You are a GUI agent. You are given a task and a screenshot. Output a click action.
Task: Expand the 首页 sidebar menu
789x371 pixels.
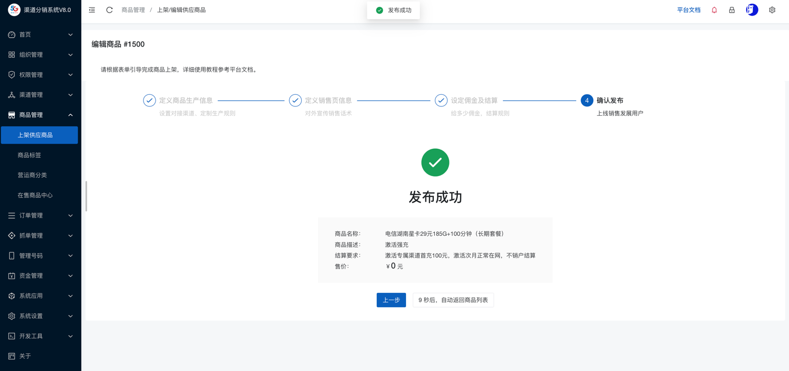coord(40,35)
